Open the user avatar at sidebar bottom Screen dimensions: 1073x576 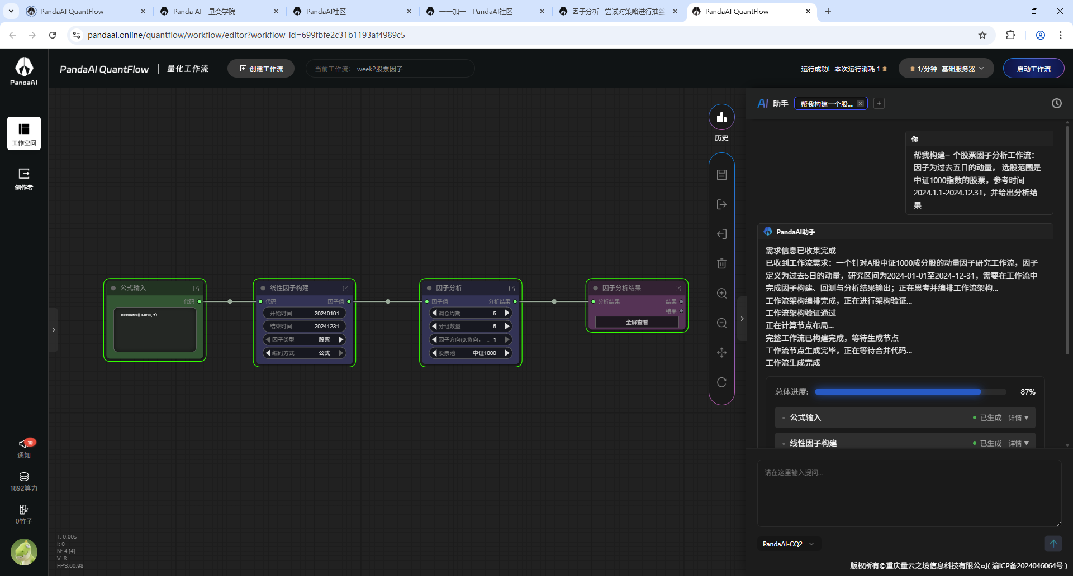(24, 552)
